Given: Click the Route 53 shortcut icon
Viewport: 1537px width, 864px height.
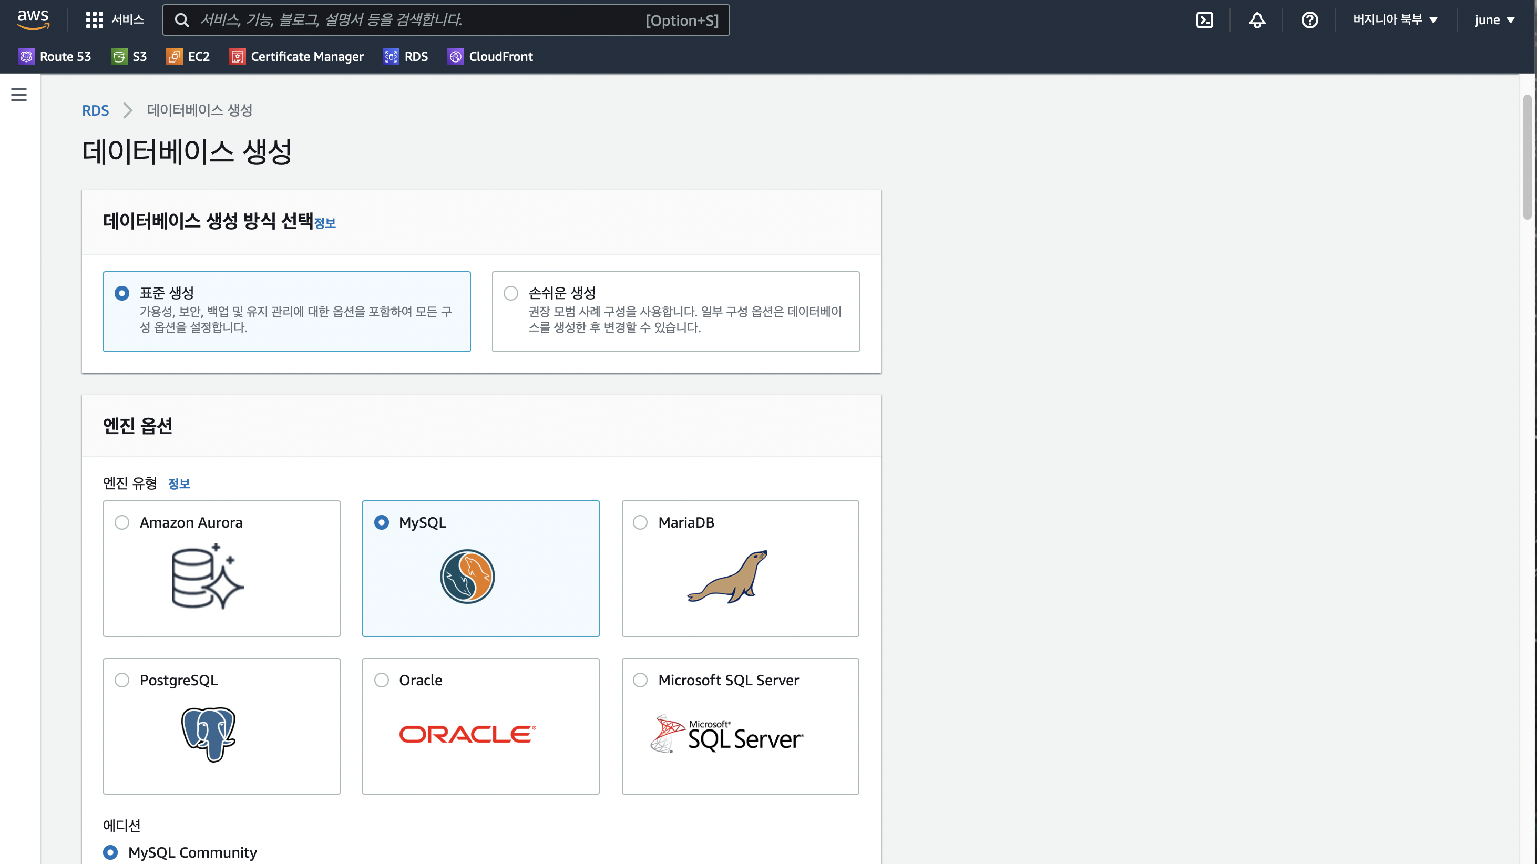Looking at the screenshot, I should [x=26, y=57].
